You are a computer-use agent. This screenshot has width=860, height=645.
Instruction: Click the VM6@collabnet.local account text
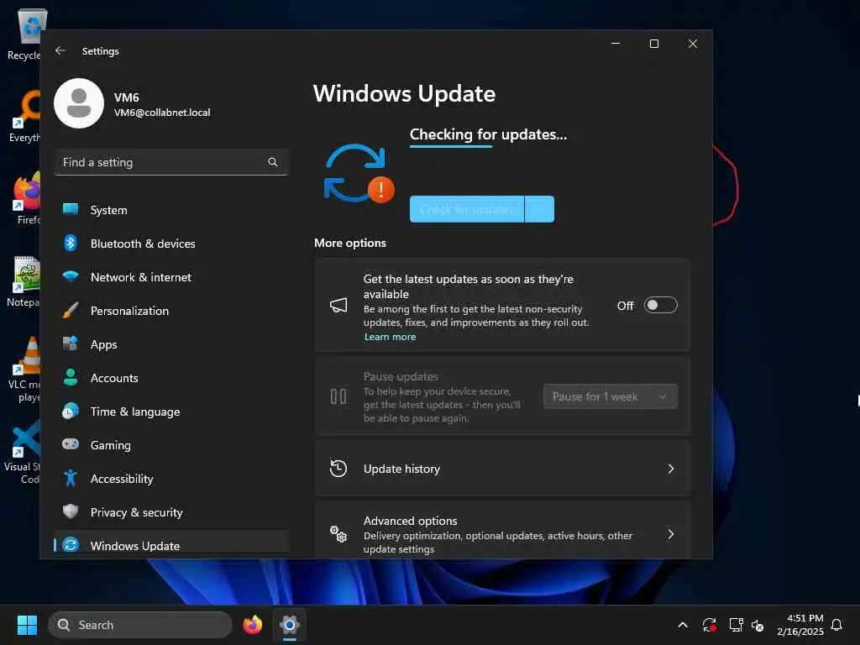click(162, 113)
